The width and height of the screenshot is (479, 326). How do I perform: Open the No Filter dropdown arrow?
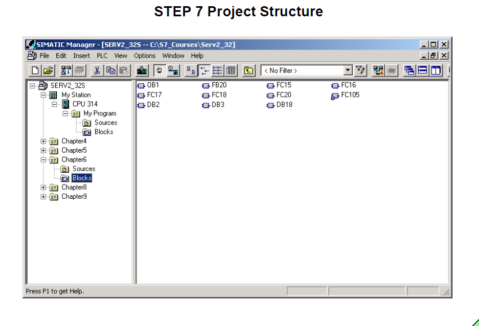348,70
